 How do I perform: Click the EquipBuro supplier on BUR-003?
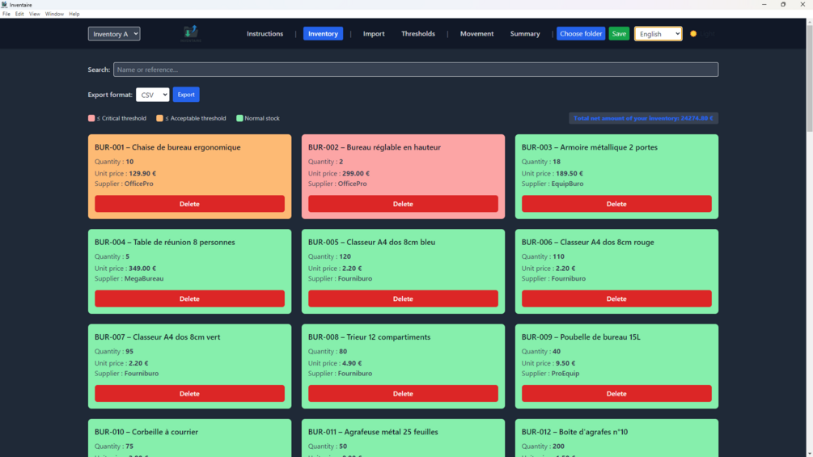tap(567, 184)
